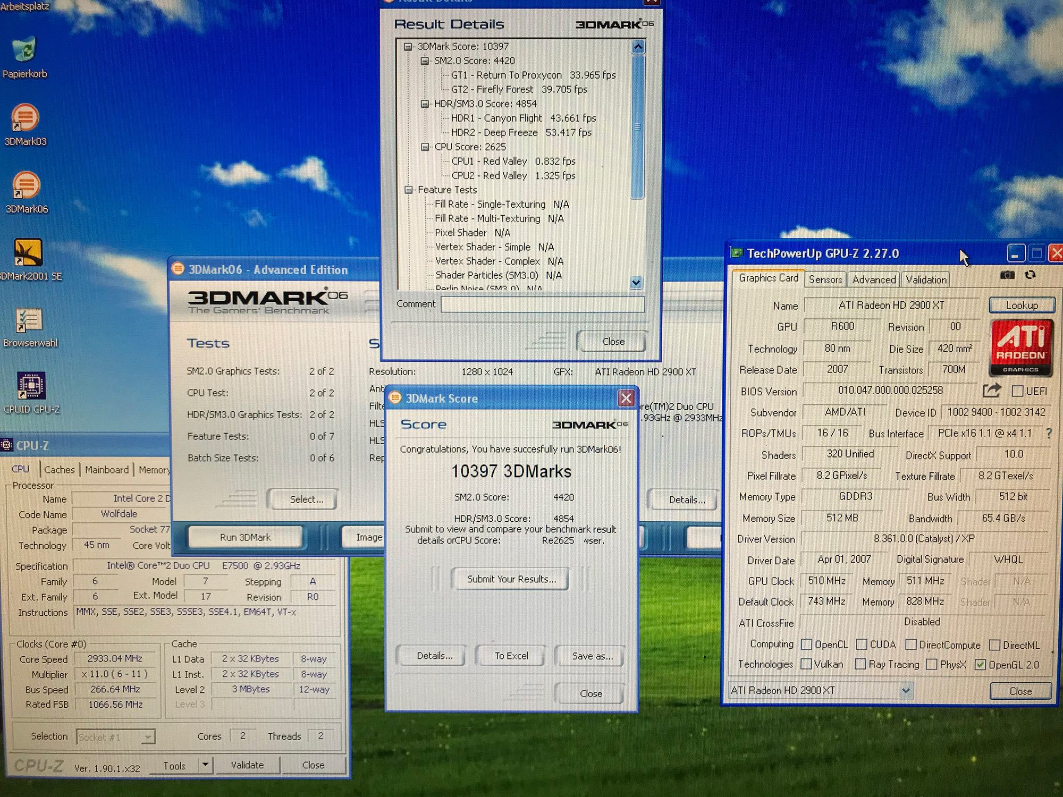Click the GPU-Z BIOS export share icon
This screenshot has height=797, width=1063.
coord(991,390)
